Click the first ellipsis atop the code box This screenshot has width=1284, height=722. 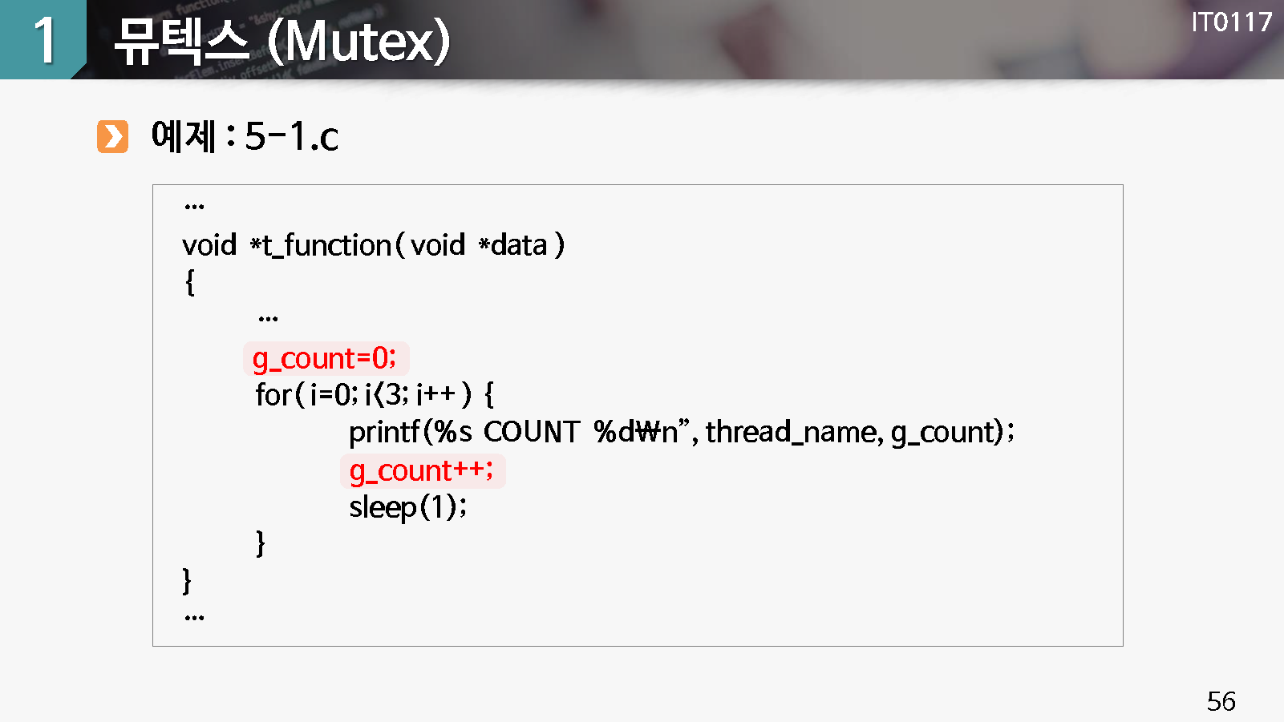(x=194, y=207)
